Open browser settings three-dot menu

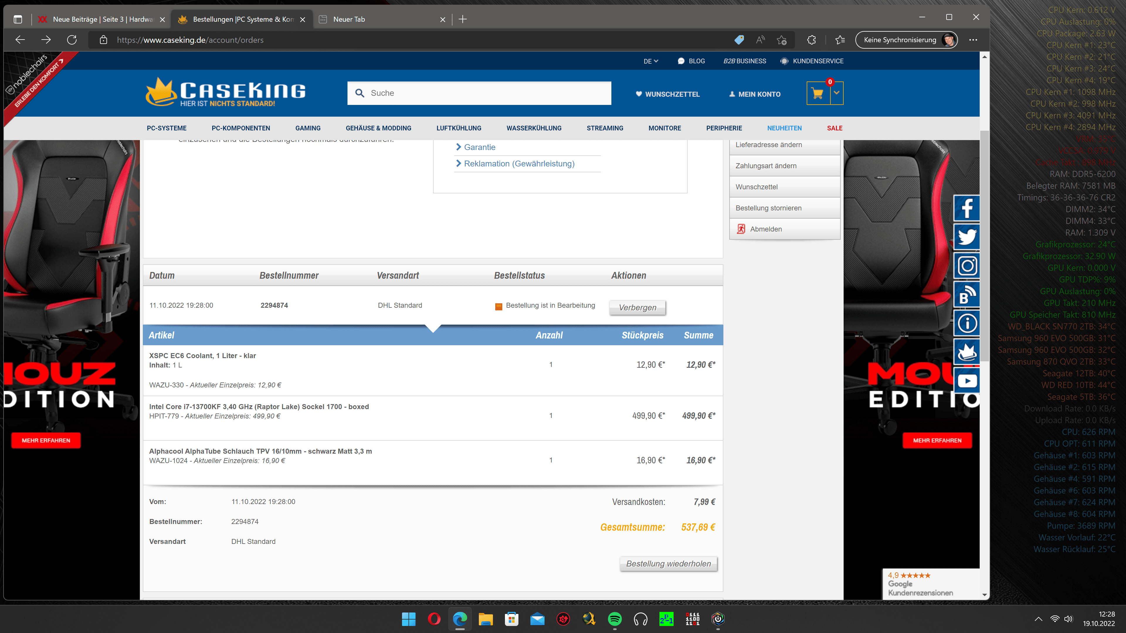973,40
